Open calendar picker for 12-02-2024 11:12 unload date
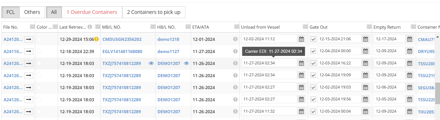This screenshot has width=440, height=120. pyautogui.click(x=301, y=39)
